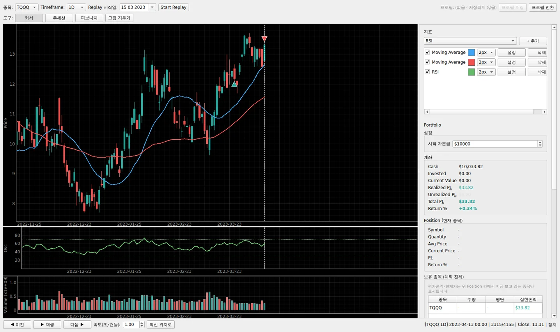Click the 실현손익 column header
Image resolution: width=560 pixels, height=332 pixels.
[x=528, y=299]
